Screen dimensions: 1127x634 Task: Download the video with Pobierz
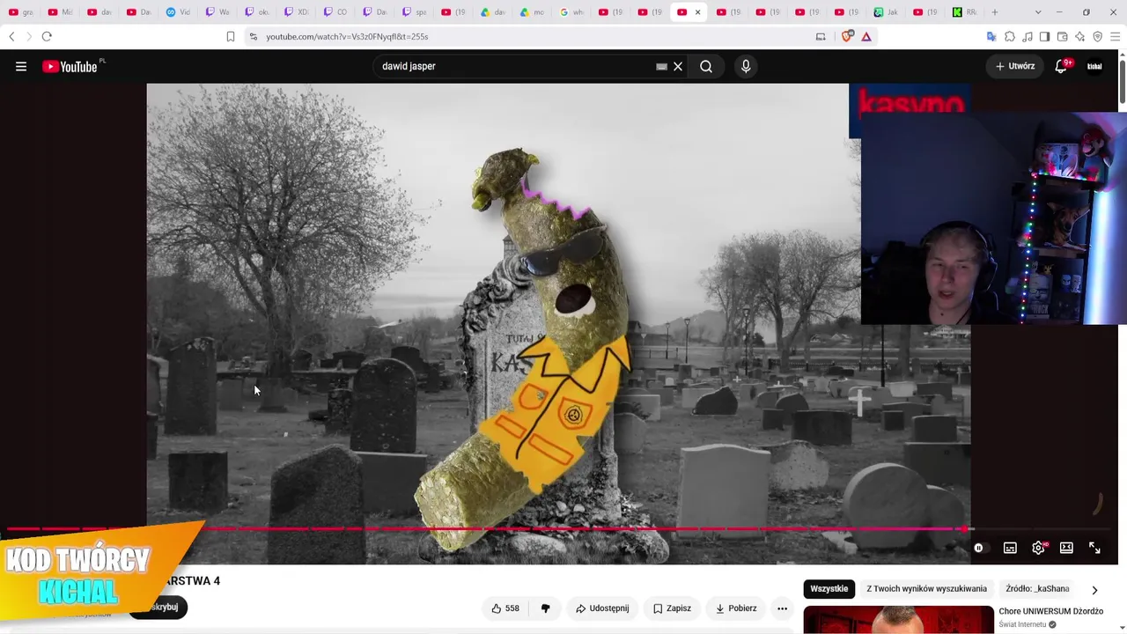(x=736, y=608)
